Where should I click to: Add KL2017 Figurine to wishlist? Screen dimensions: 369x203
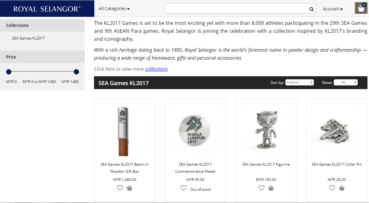point(262,188)
